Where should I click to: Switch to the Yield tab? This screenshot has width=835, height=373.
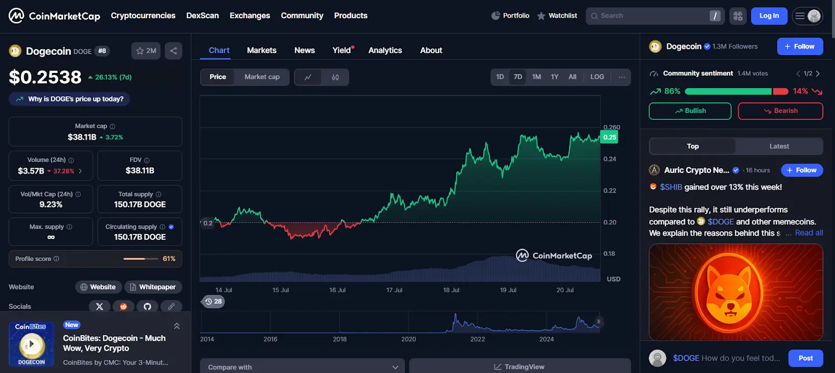(x=342, y=51)
